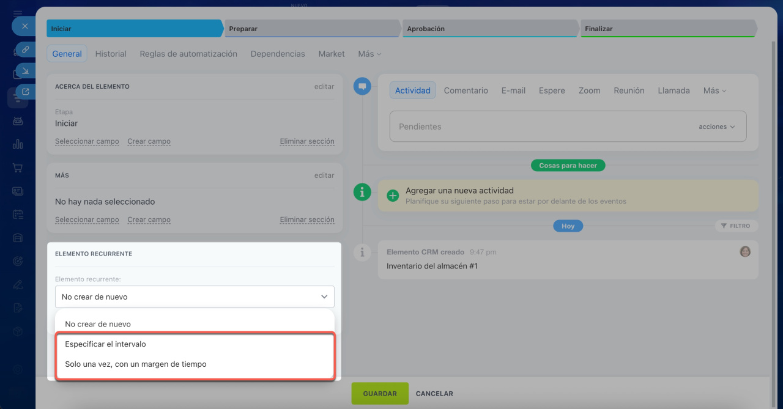Image resolution: width=783 pixels, height=409 pixels.
Task: Switch to the Historial tab
Action: (111, 54)
